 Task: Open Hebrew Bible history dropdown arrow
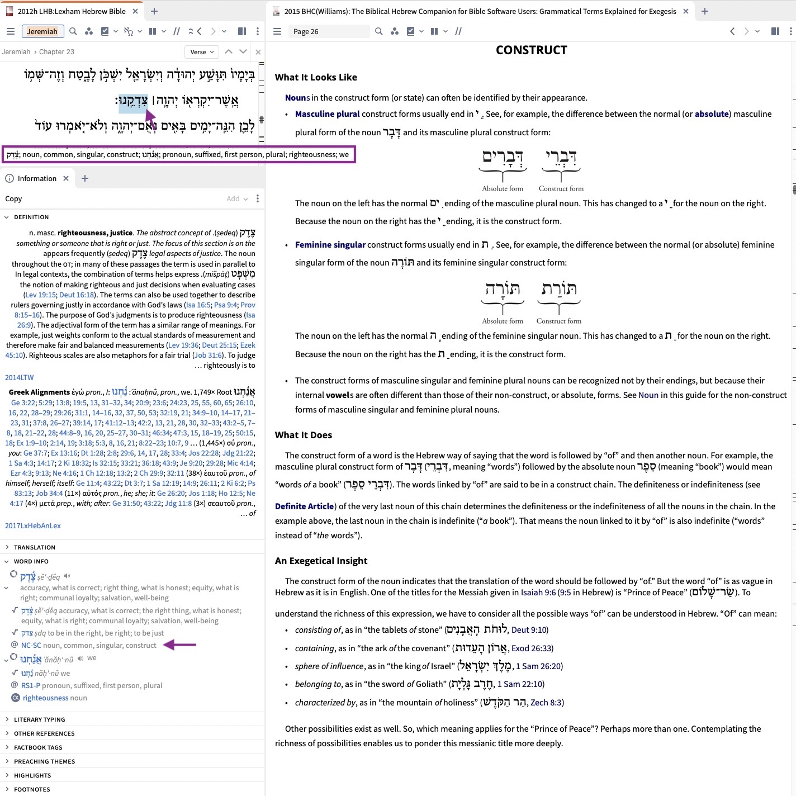tap(224, 31)
